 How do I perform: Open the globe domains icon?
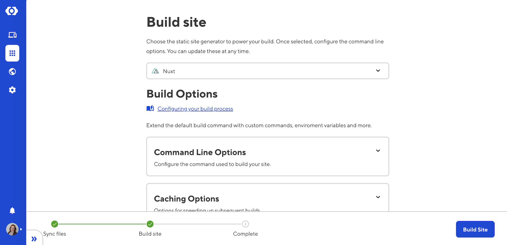pos(12,72)
